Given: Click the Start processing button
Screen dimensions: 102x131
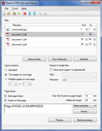Looking at the screenshot, I should coord(85,120).
